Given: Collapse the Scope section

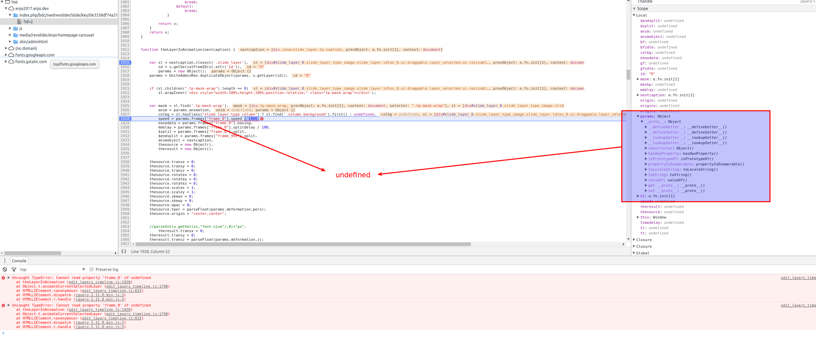Looking at the screenshot, I should tap(634, 8).
